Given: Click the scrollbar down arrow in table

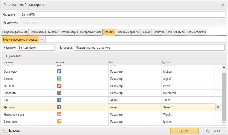Looking at the screenshot, I should pos(224,123).
